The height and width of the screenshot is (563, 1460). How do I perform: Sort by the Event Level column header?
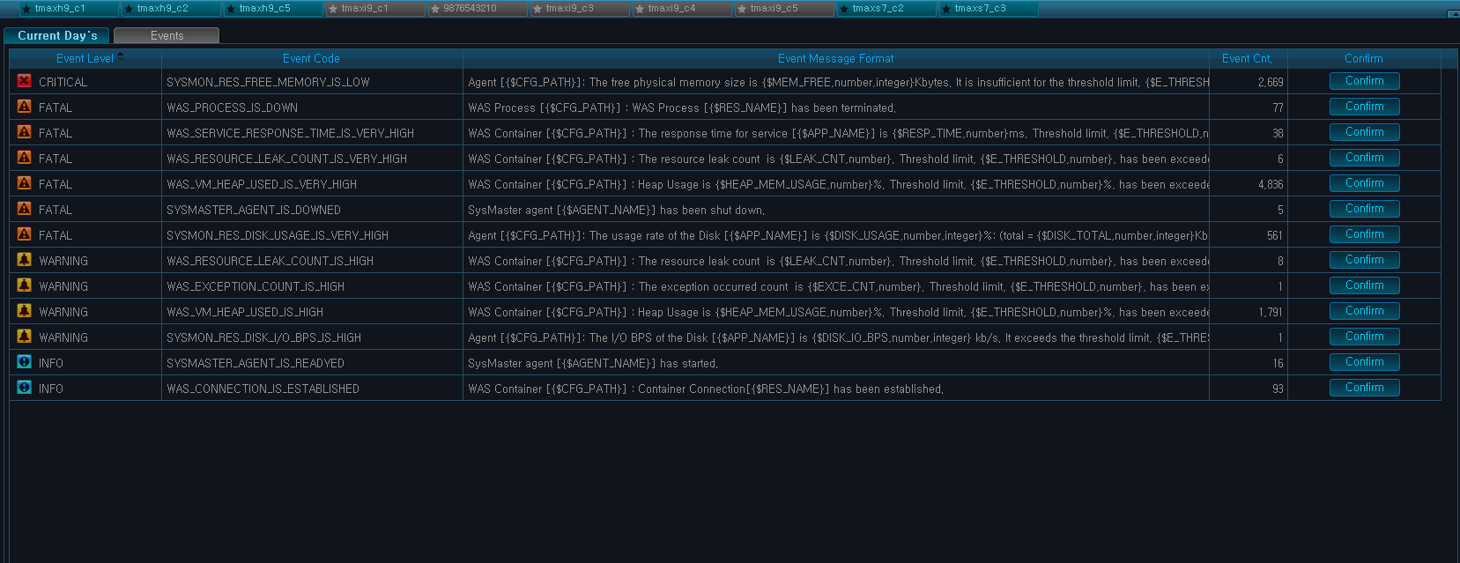tap(85, 59)
